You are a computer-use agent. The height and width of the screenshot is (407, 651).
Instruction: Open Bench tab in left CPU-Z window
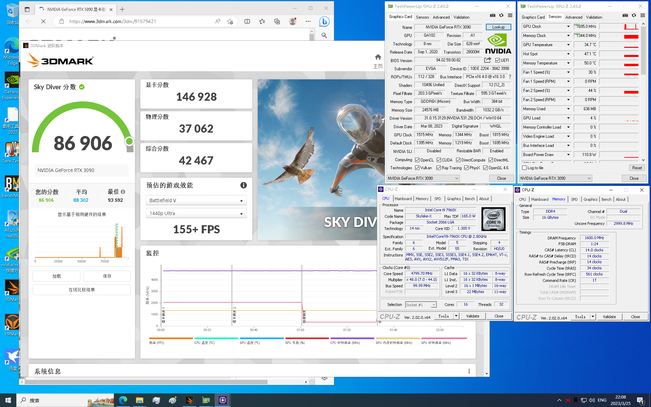click(x=470, y=199)
